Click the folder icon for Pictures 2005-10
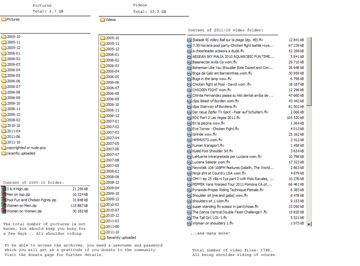The image size is (360, 266). [4, 37]
